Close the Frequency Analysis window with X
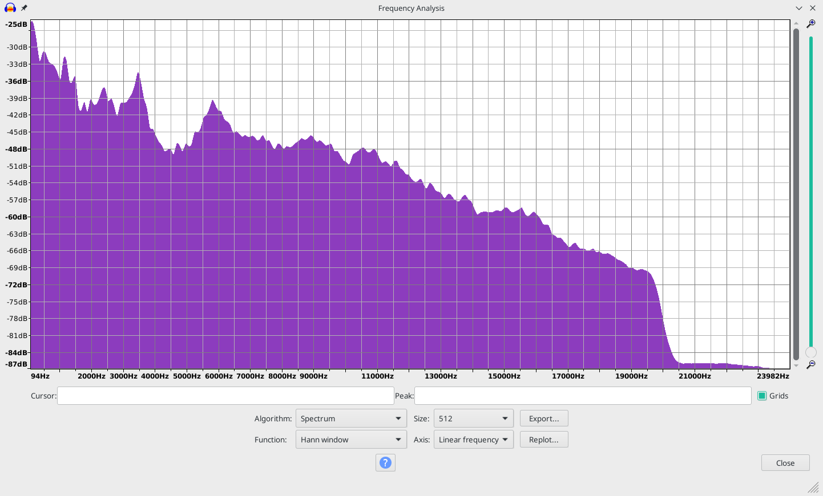Screen dimensions: 823x496 point(813,8)
